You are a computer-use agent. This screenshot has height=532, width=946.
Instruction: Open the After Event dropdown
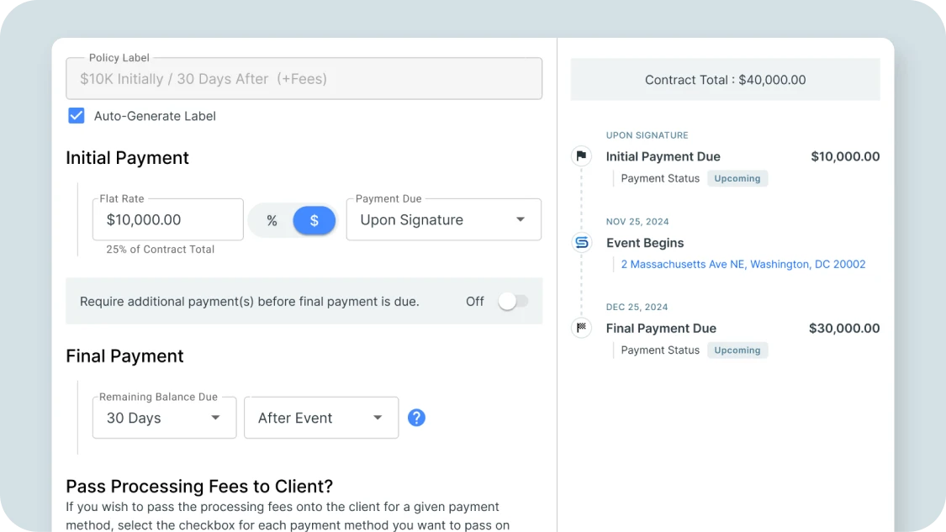tap(320, 417)
